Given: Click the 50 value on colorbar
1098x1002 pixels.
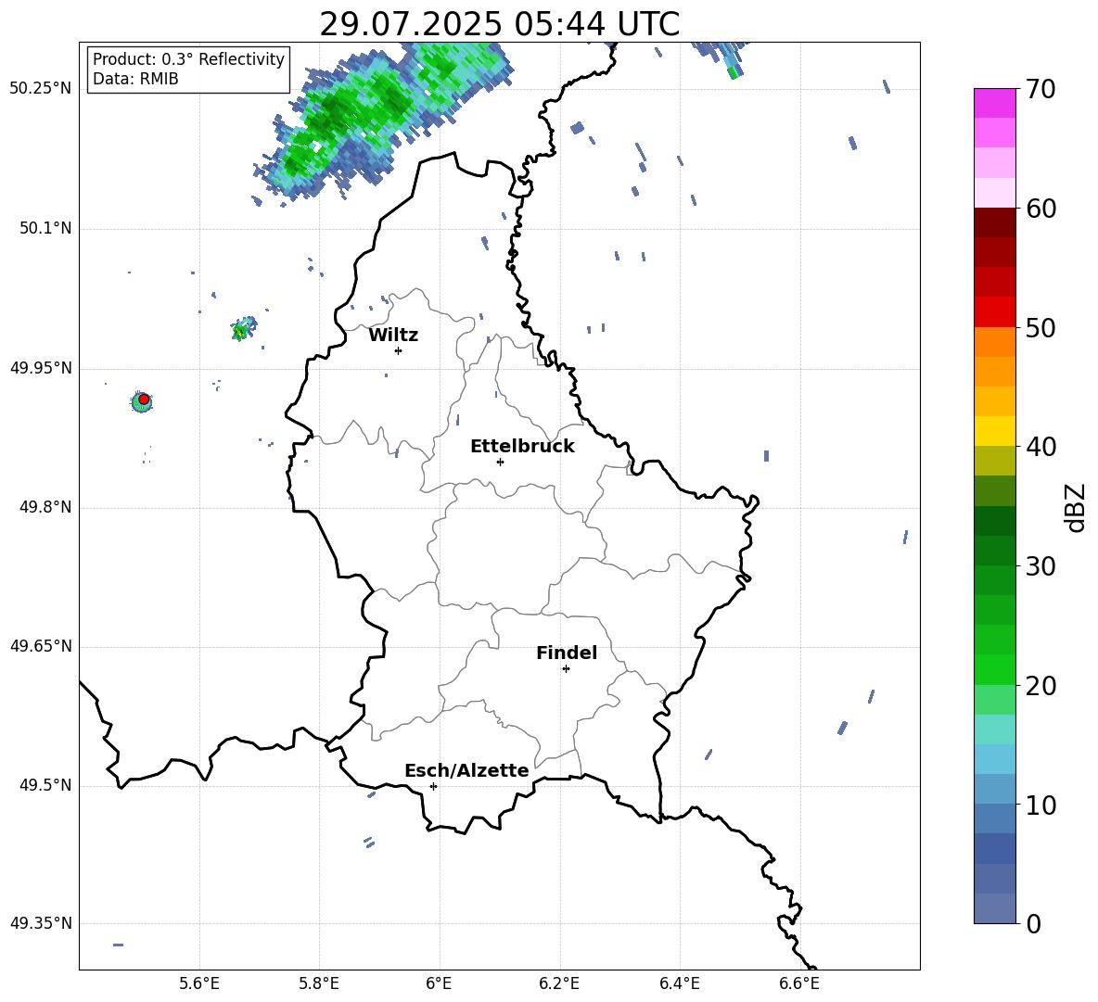Looking at the screenshot, I should 1040,328.
